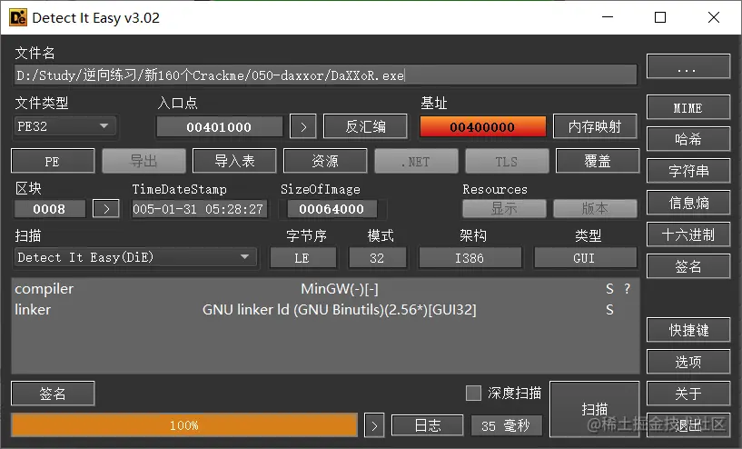Click the red base address 00400000 field
742x449 pixels.
pos(482,127)
